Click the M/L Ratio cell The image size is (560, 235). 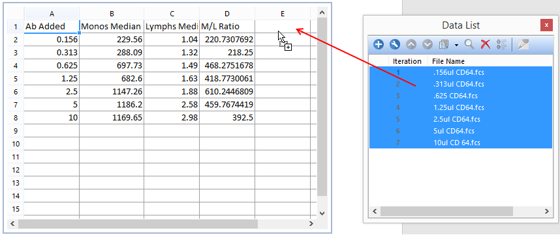[x=227, y=27]
